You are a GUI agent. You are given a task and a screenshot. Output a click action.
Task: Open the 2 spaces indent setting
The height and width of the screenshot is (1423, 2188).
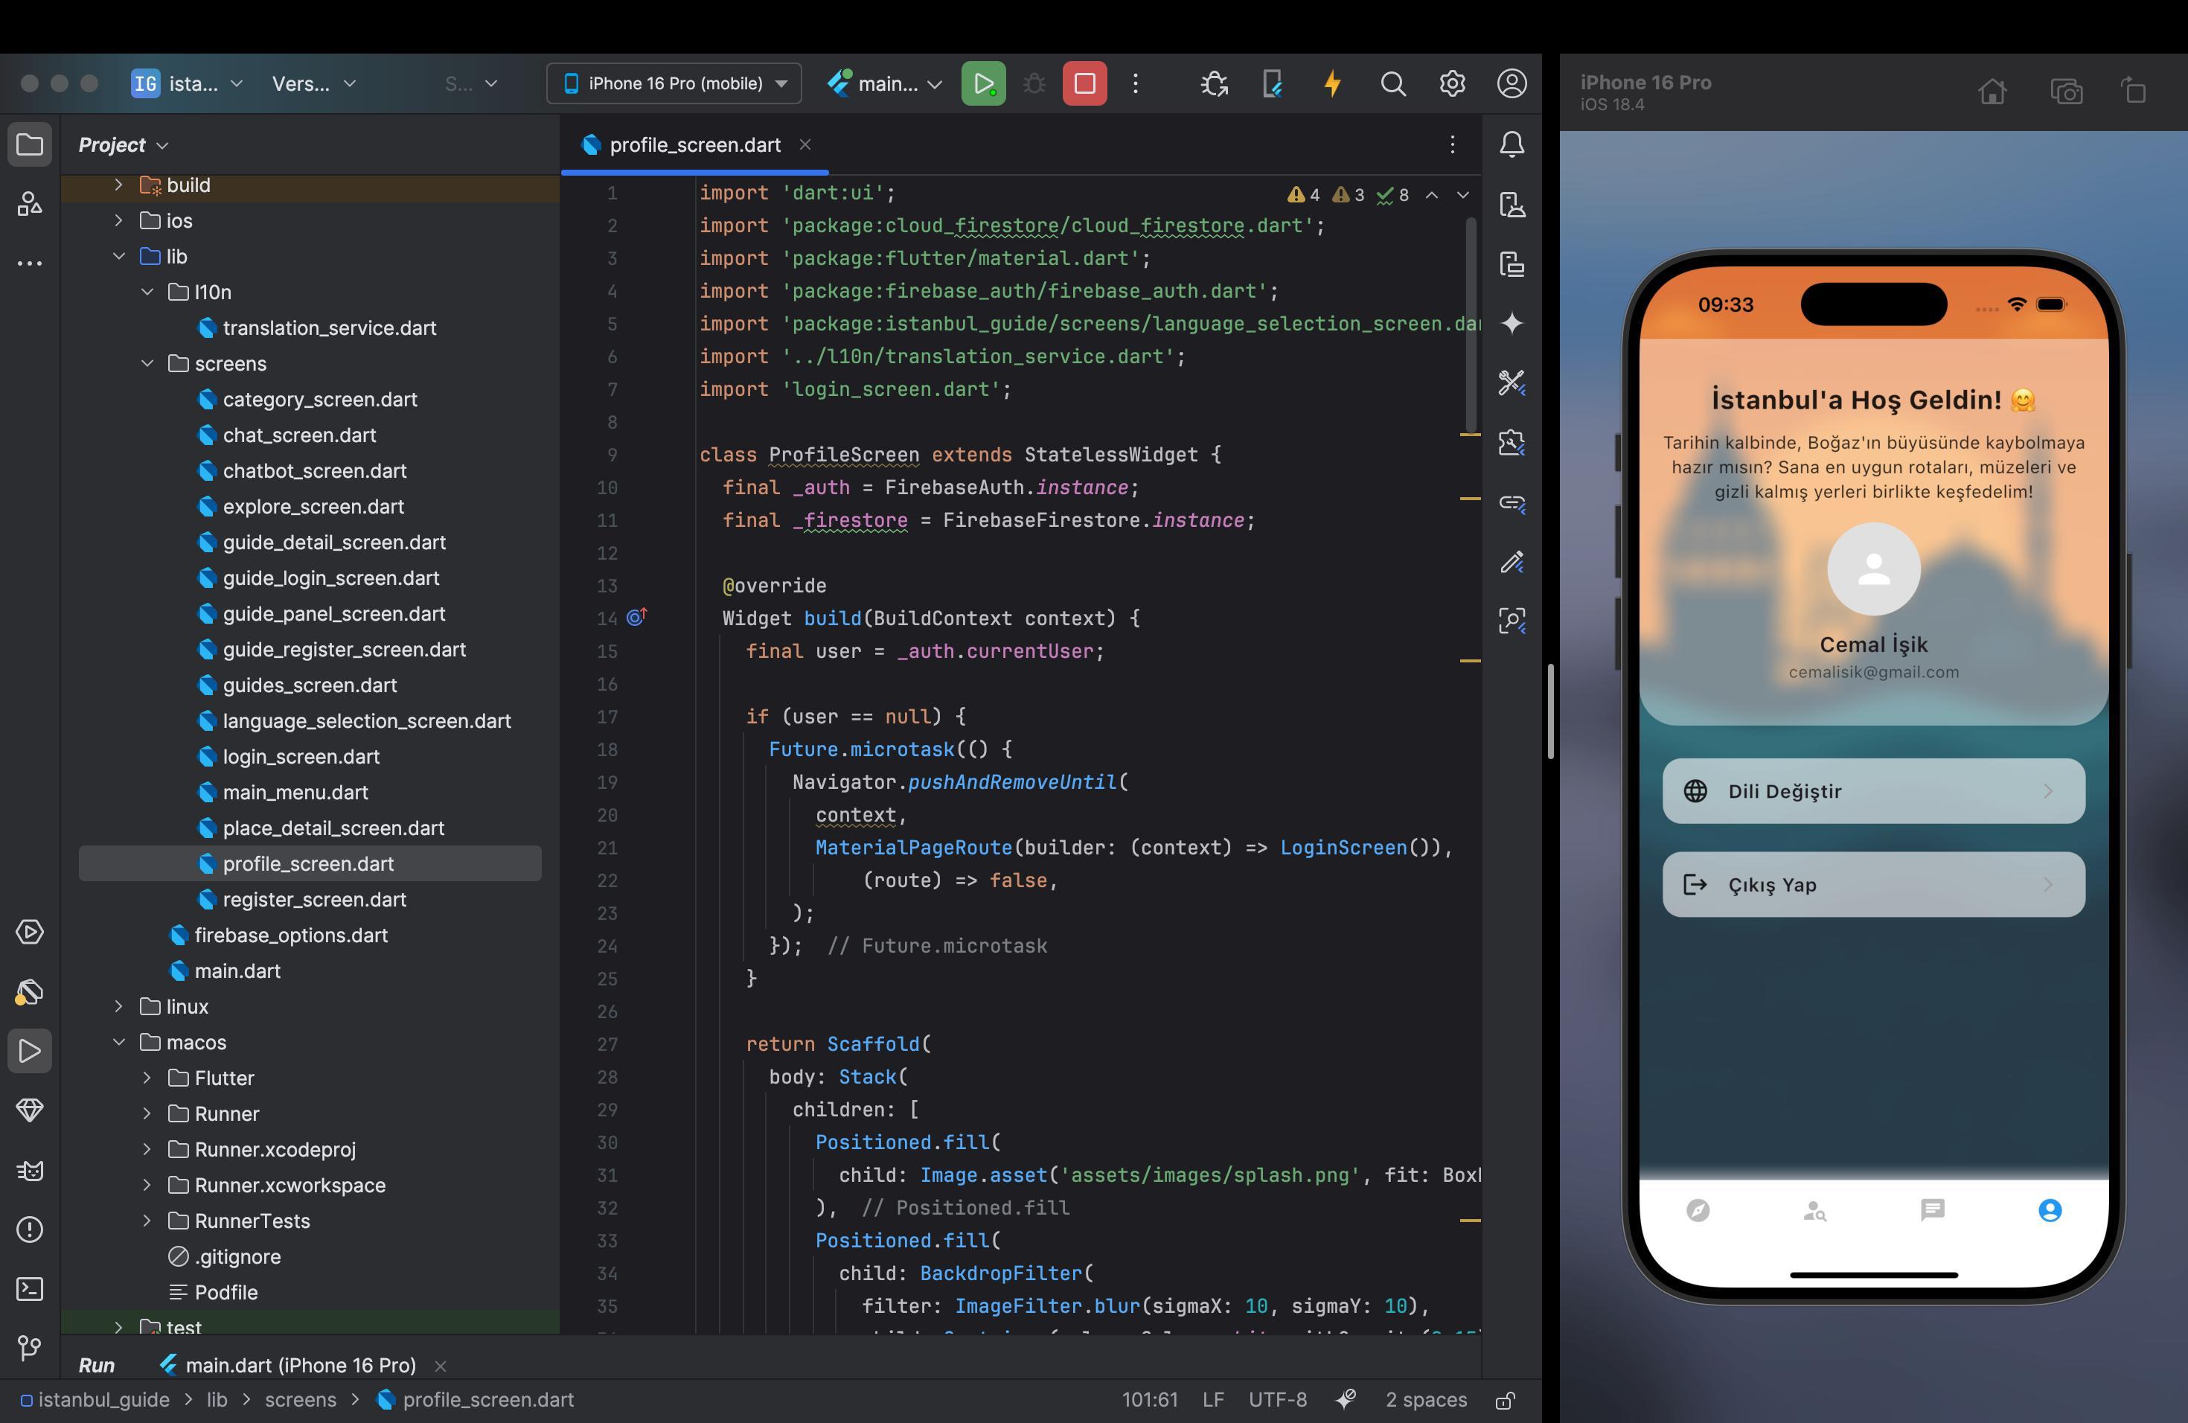point(1426,1400)
